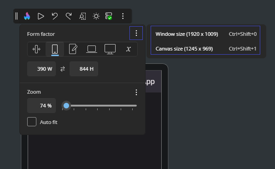275x169 pixels.
Task: Open the Form factor more options menu
Action: pyautogui.click(x=136, y=33)
